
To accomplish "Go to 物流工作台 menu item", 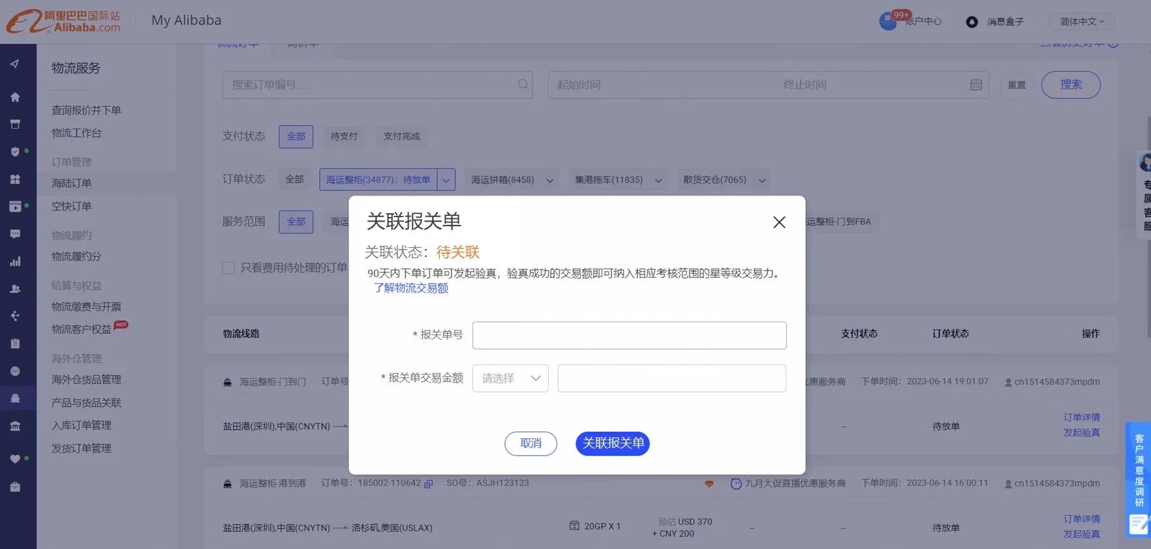I will (76, 133).
